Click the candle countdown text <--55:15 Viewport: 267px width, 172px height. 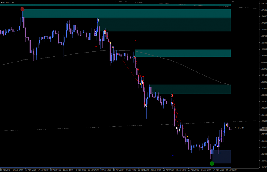click(239, 128)
